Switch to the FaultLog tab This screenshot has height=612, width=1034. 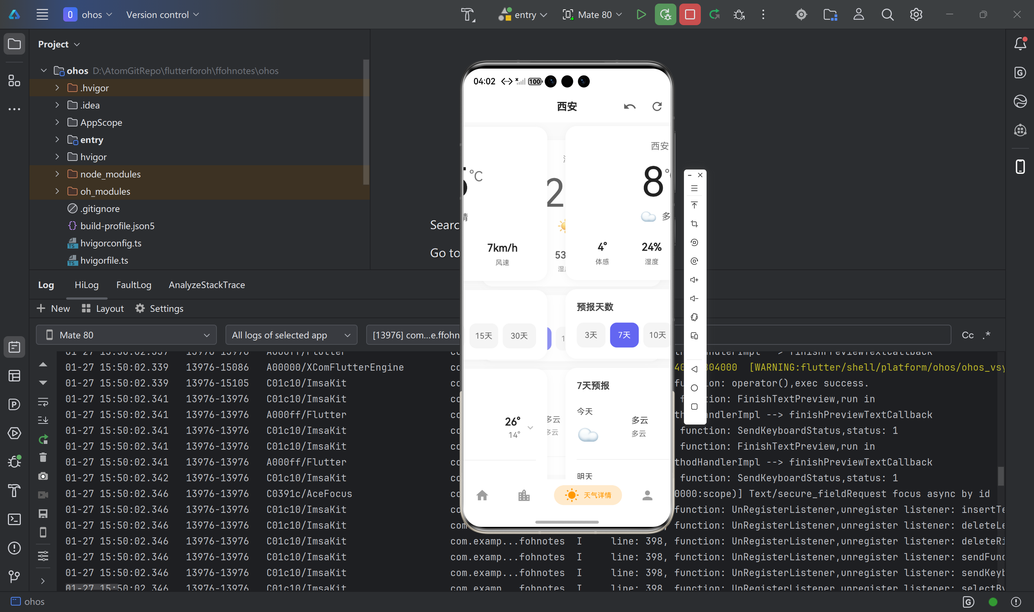click(134, 284)
